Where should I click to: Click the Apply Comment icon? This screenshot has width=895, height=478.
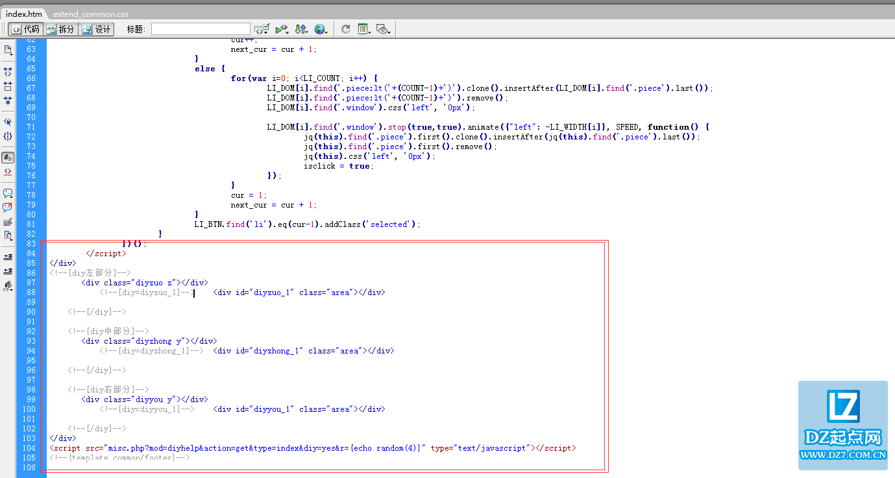click(8, 193)
